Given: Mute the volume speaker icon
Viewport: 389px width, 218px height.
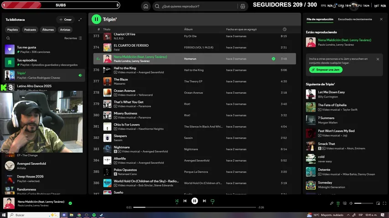Looking at the screenshot, I should pos(351,203).
